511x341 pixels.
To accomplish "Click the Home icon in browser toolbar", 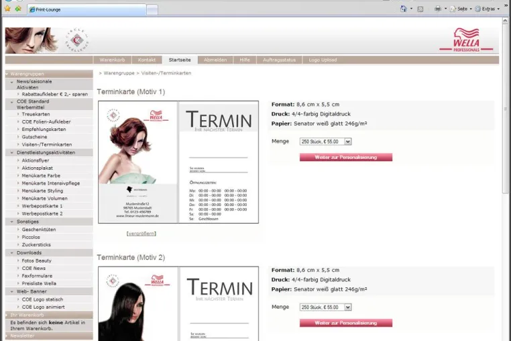I will 404,9.
